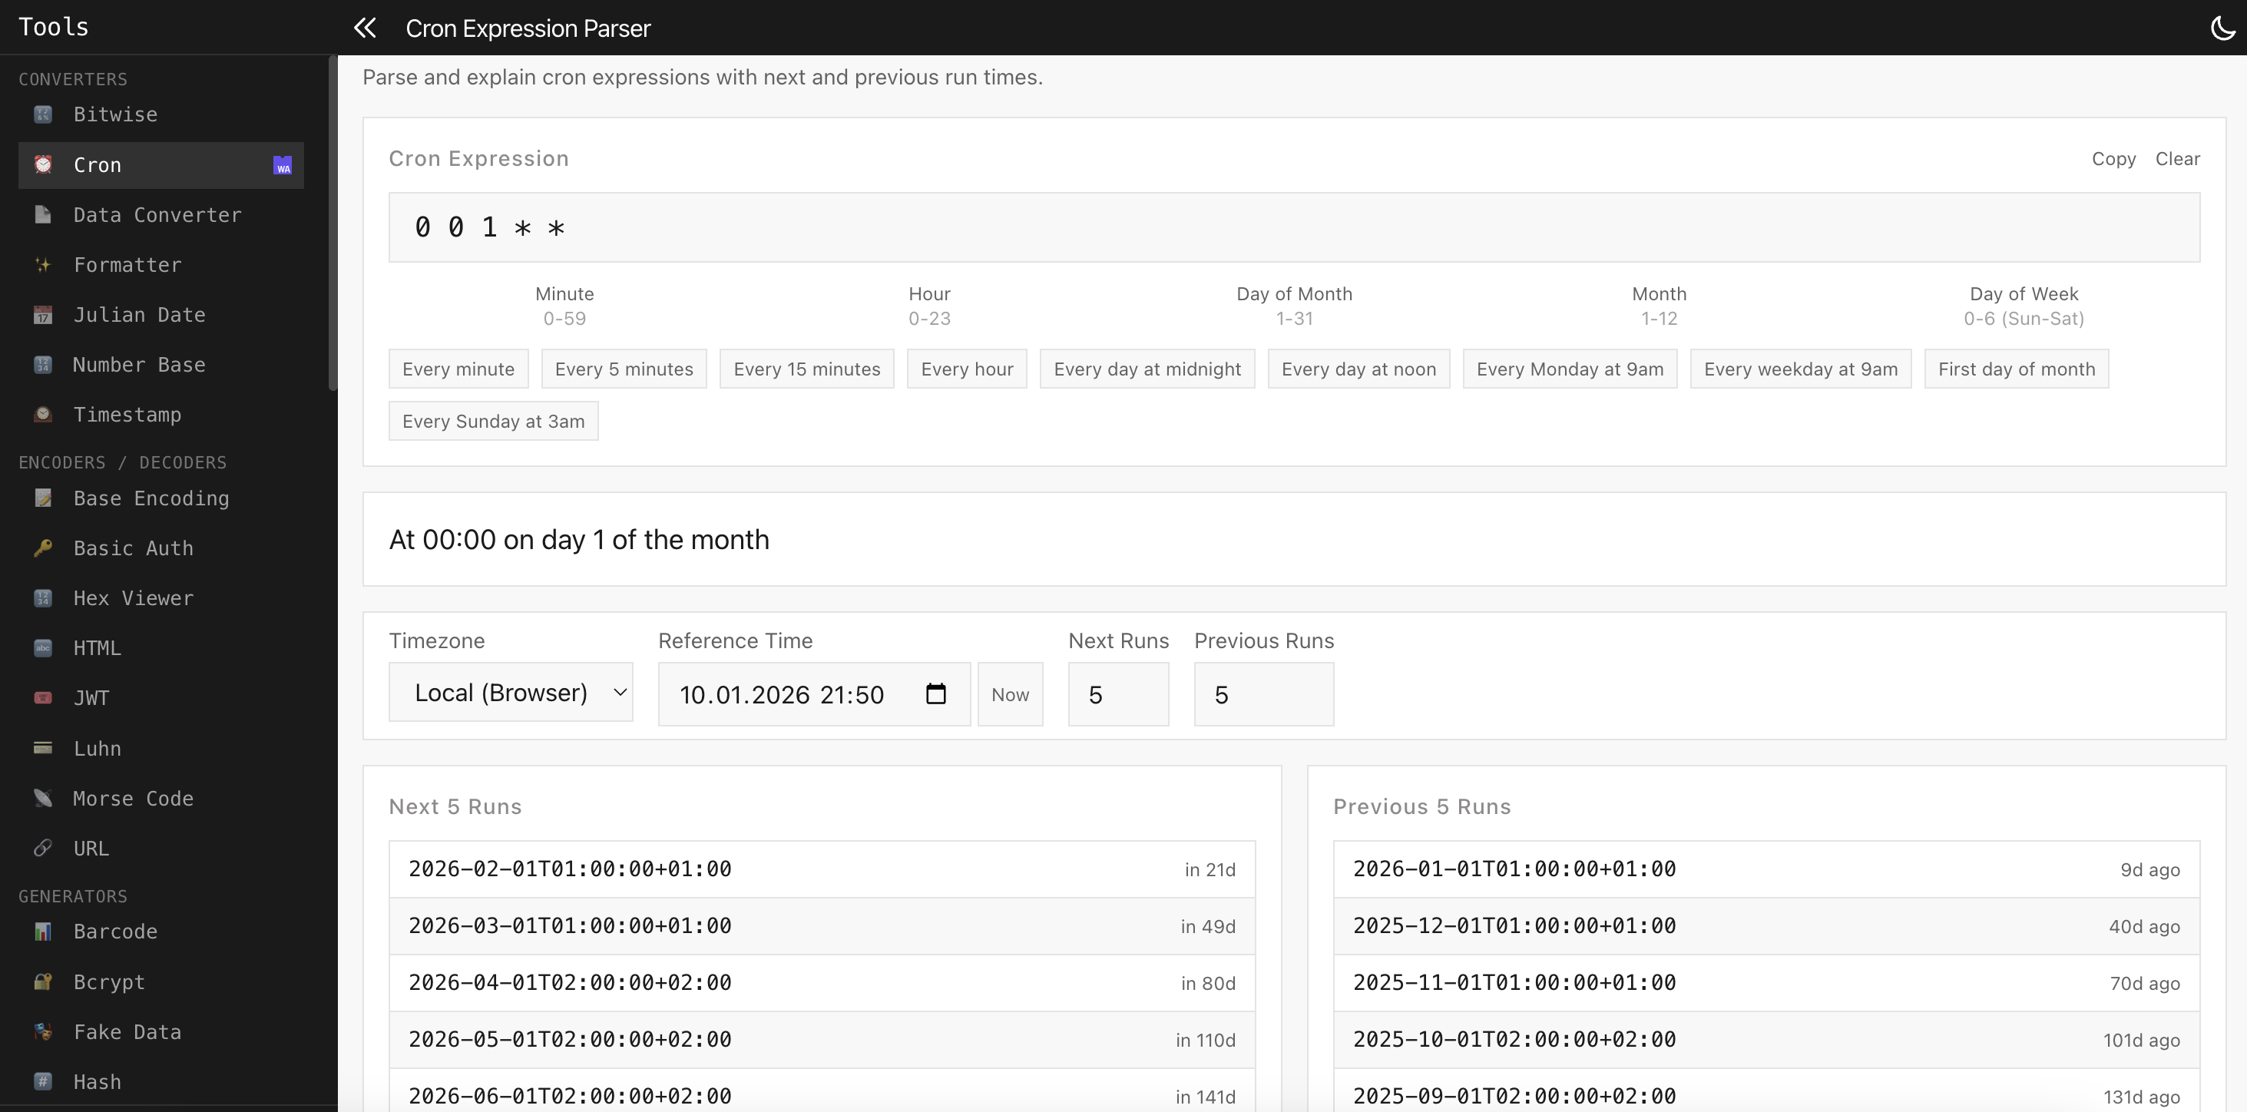Copy the cron expression
The width and height of the screenshot is (2247, 1112).
(x=2113, y=159)
